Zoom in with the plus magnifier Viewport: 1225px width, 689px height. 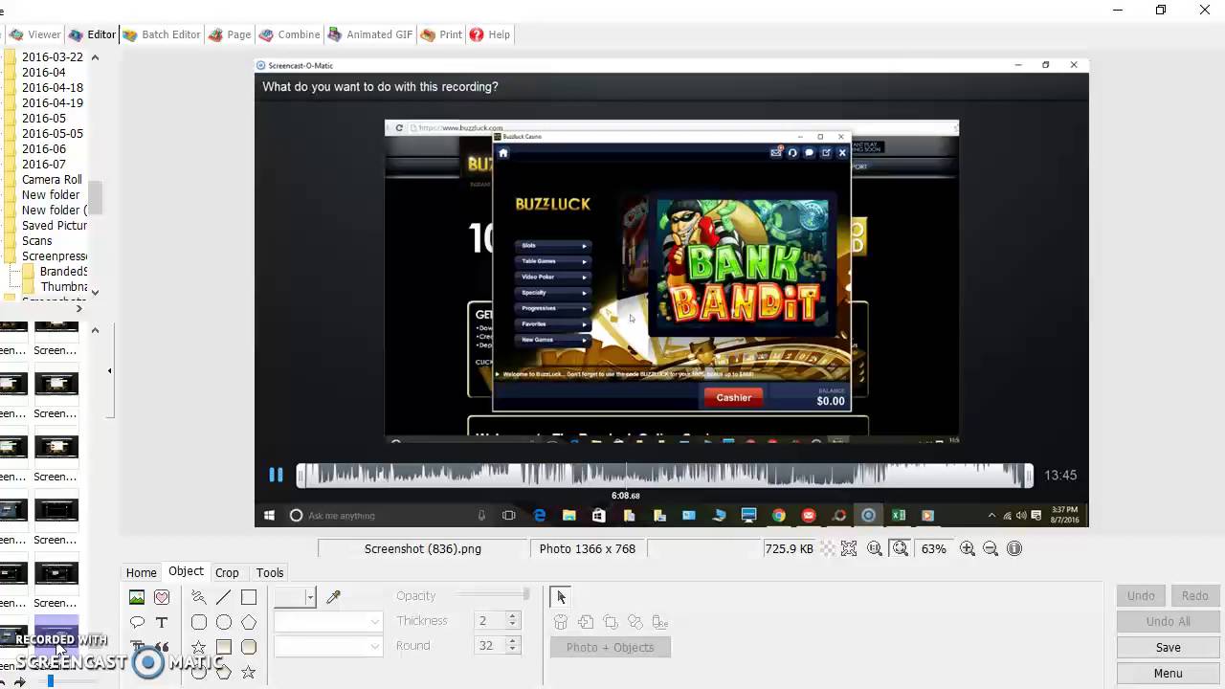[x=968, y=548]
